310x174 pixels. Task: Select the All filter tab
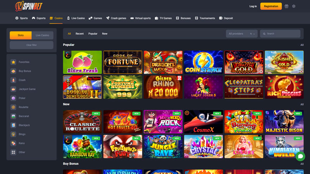pos(69,34)
